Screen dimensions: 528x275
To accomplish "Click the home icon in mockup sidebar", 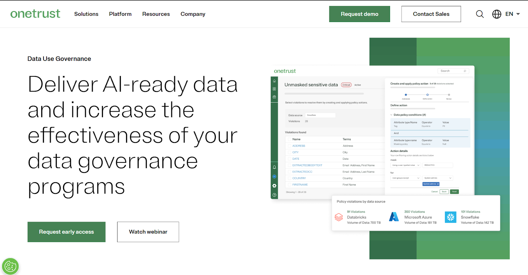I will click(274, 81).
